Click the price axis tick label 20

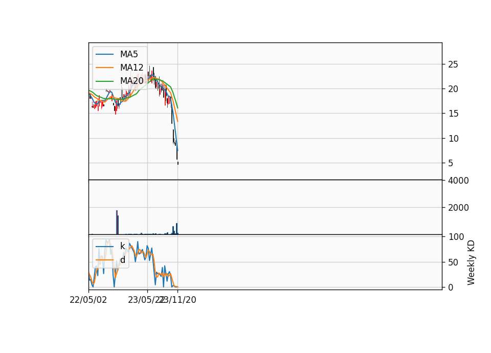[453, 89]
